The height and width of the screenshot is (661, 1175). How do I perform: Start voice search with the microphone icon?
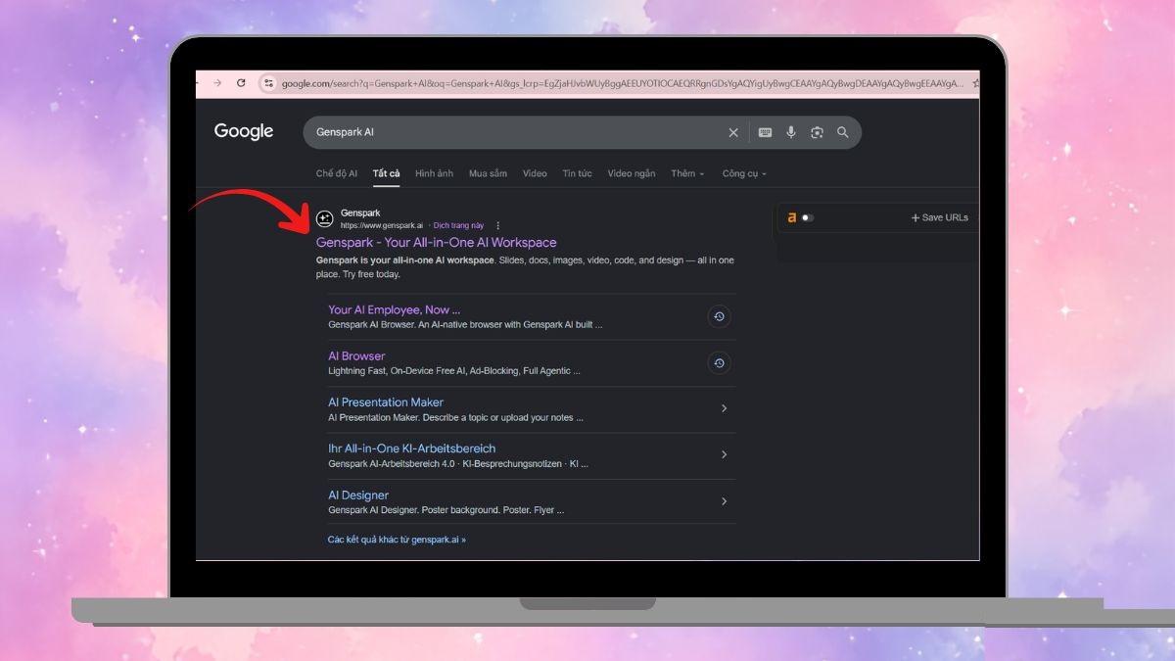point(791,132)
